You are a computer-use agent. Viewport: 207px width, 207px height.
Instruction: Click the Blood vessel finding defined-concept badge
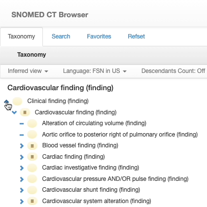[x=32, y=146]
